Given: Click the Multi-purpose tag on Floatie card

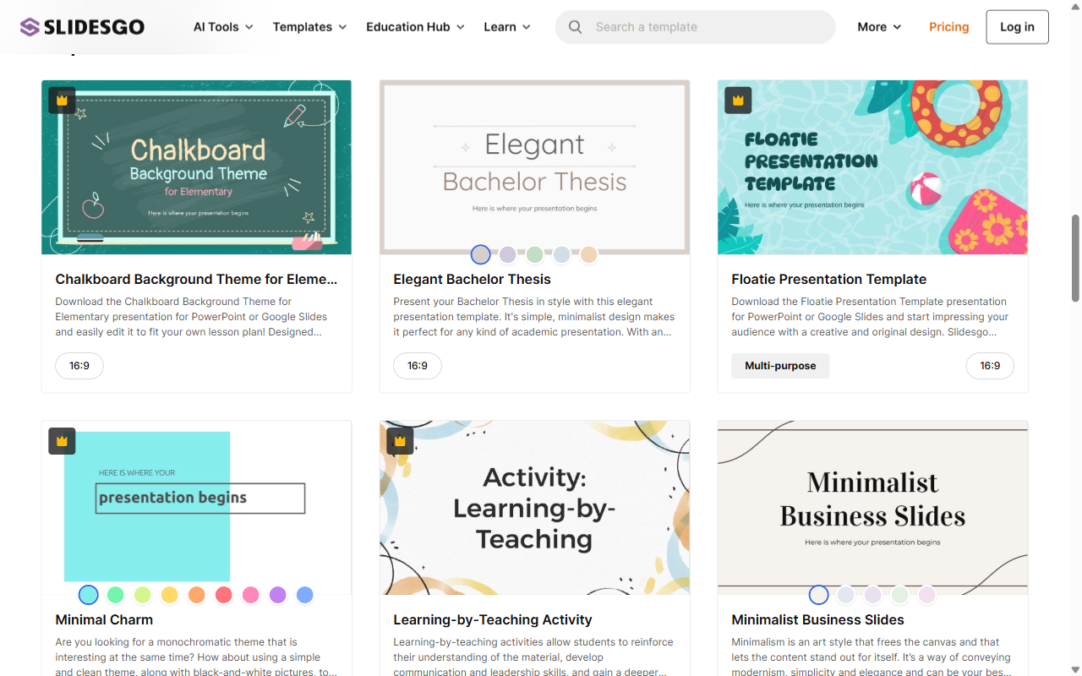Looking at the screenshot, I should click(x=780, y=366).
